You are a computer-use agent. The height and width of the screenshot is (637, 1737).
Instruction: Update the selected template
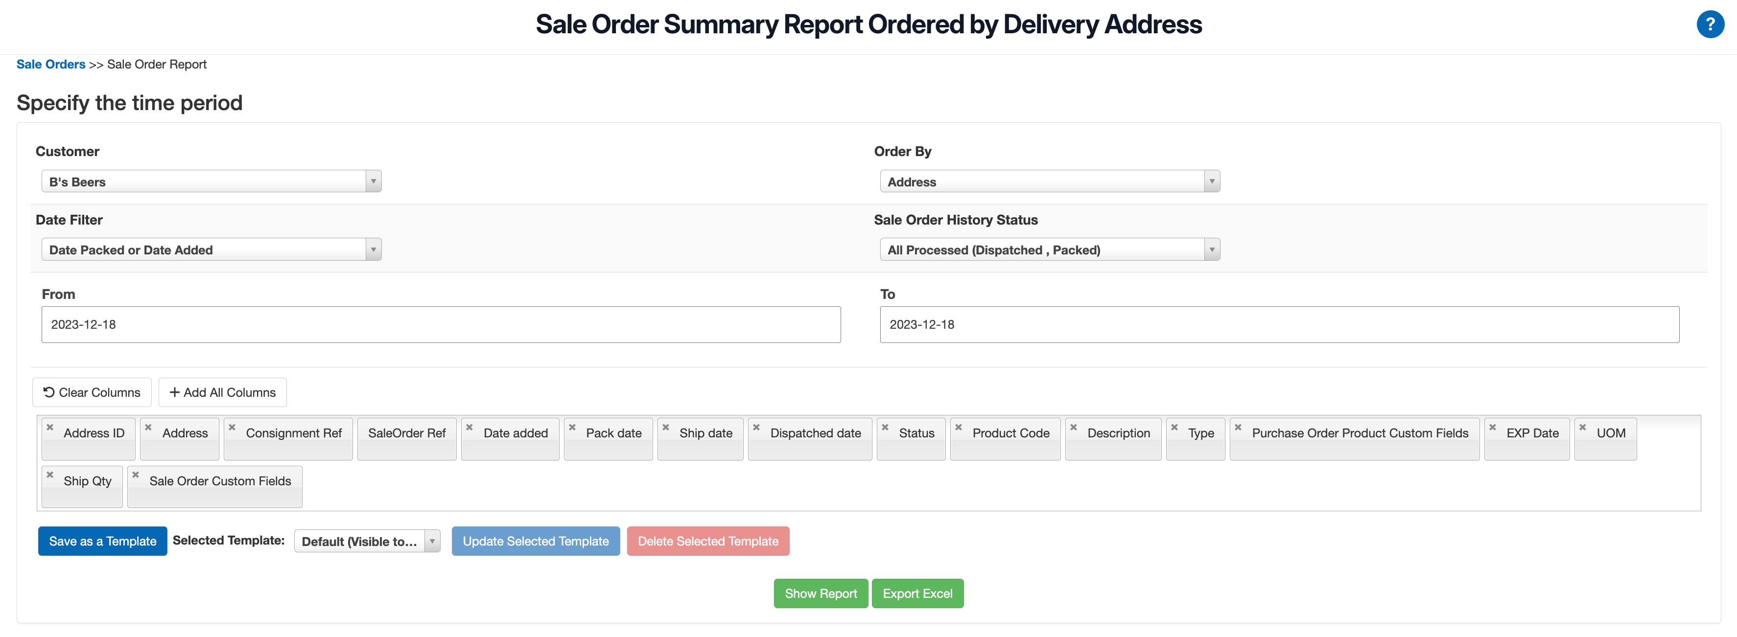click(x=536, y=541)
